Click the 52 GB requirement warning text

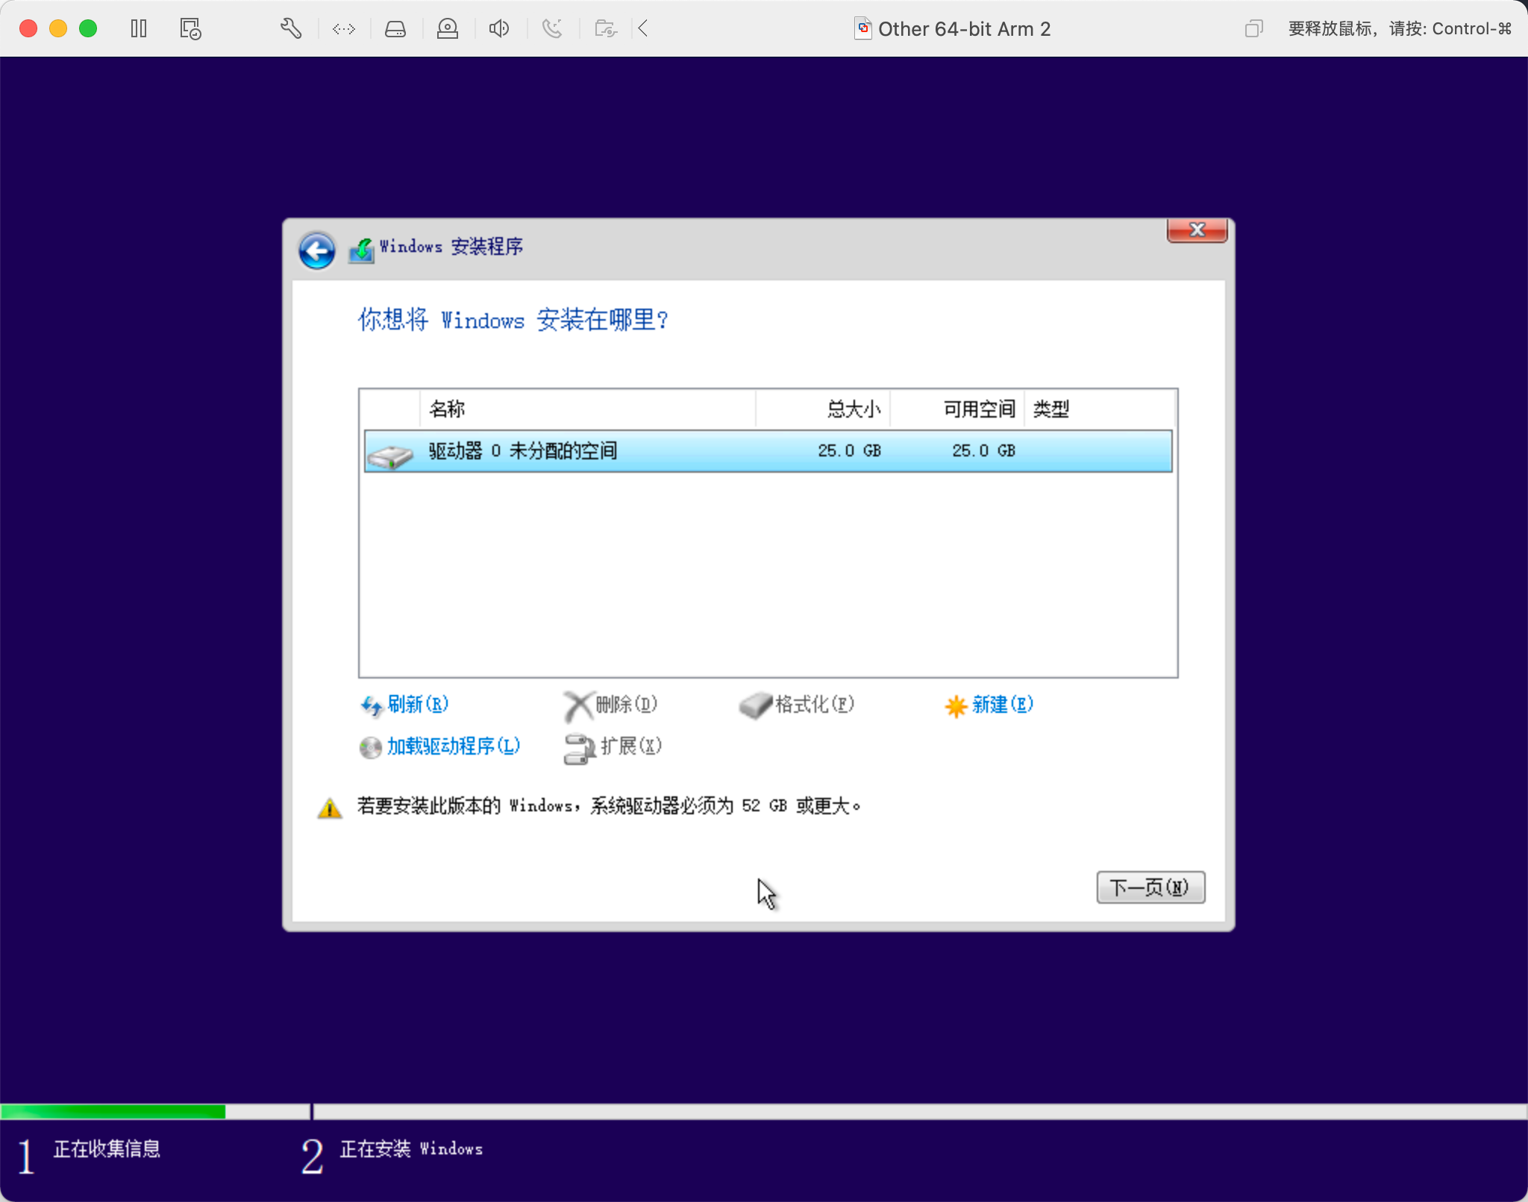609,806
